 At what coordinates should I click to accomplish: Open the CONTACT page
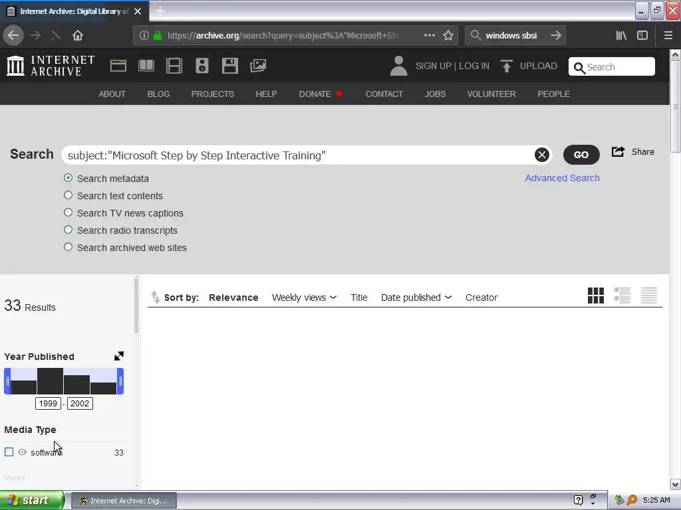[x=384, y=94]
